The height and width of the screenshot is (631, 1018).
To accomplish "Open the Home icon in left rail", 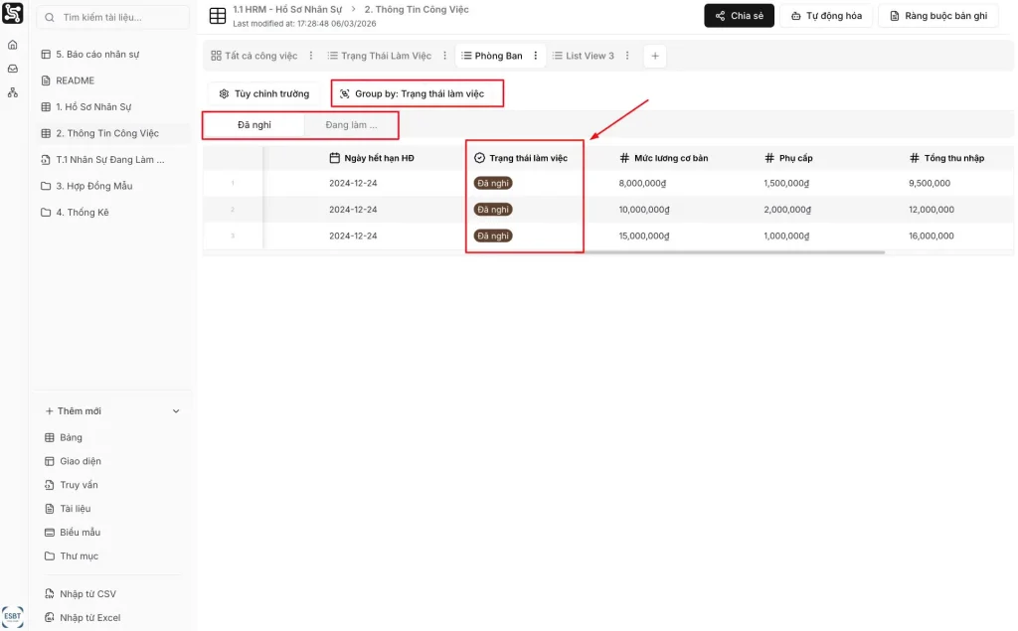I will 13,45.
